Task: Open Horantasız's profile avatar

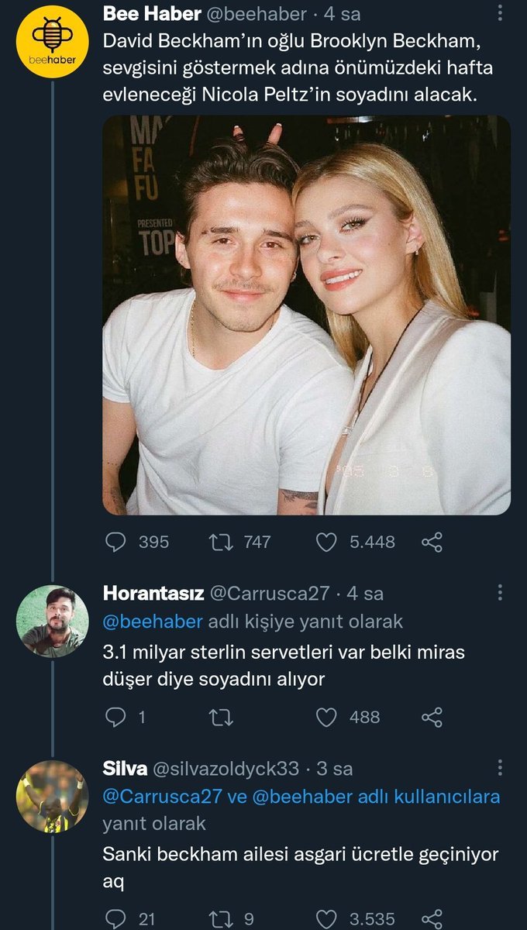Action: click(52, 621)
